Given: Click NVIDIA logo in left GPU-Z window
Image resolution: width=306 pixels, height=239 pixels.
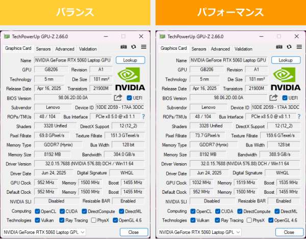Looking at the screenshot, I should pos(130,79).
